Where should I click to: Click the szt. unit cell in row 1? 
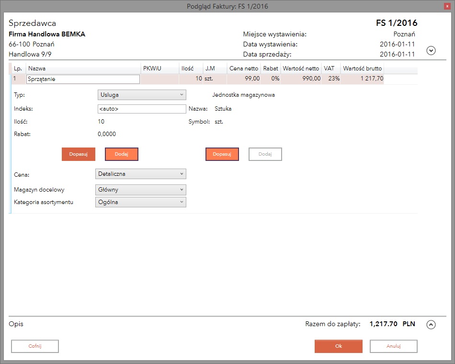215,79
